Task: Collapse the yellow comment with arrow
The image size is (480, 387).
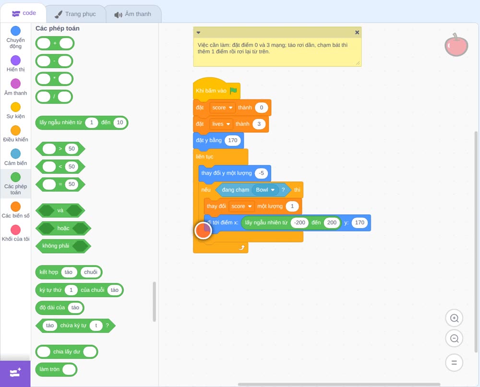Action: point(198,33)
